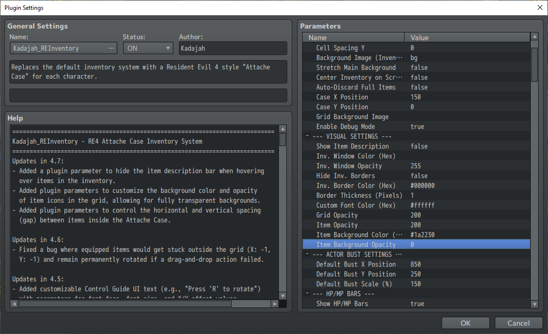Click the empty text box below the description
The height and width of the screenshot is (334, 548).
pos(148,95)
